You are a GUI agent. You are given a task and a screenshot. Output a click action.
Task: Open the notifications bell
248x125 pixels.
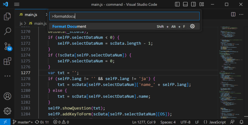[x=241, y=122]
